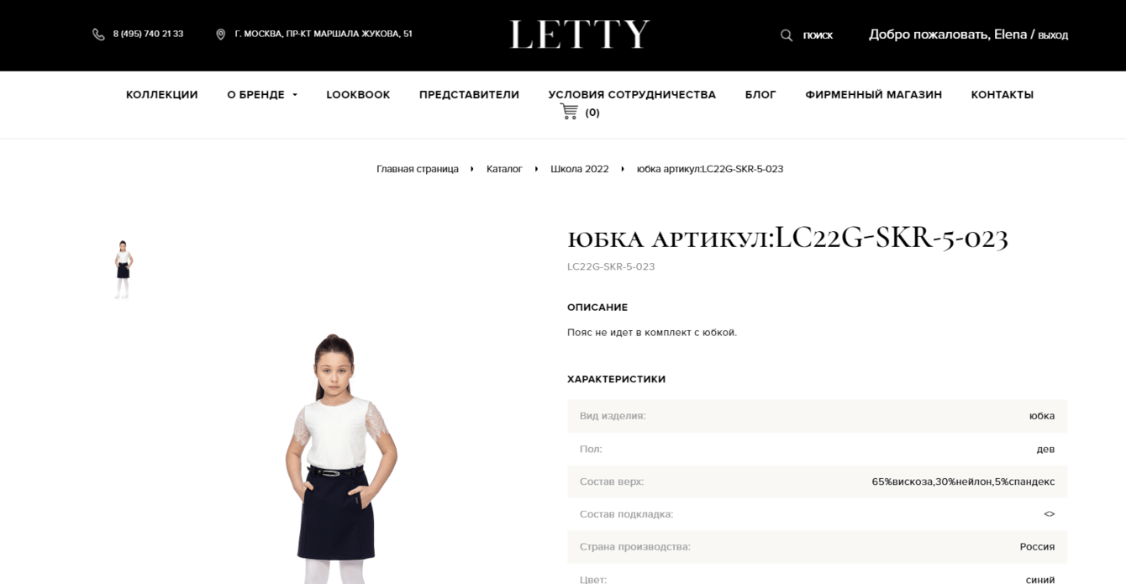Open the LOOKBOOK menu item

click(x=358, y=95)
